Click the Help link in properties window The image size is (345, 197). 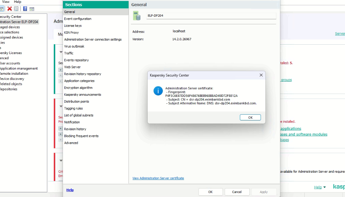pyautogui.click(x=70, y=190)
